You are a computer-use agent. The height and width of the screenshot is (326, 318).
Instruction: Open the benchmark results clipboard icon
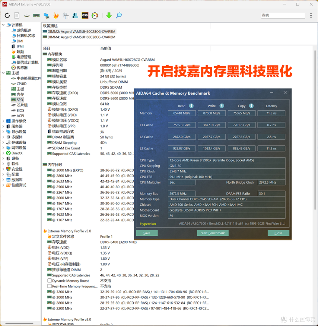pos(66,15)
